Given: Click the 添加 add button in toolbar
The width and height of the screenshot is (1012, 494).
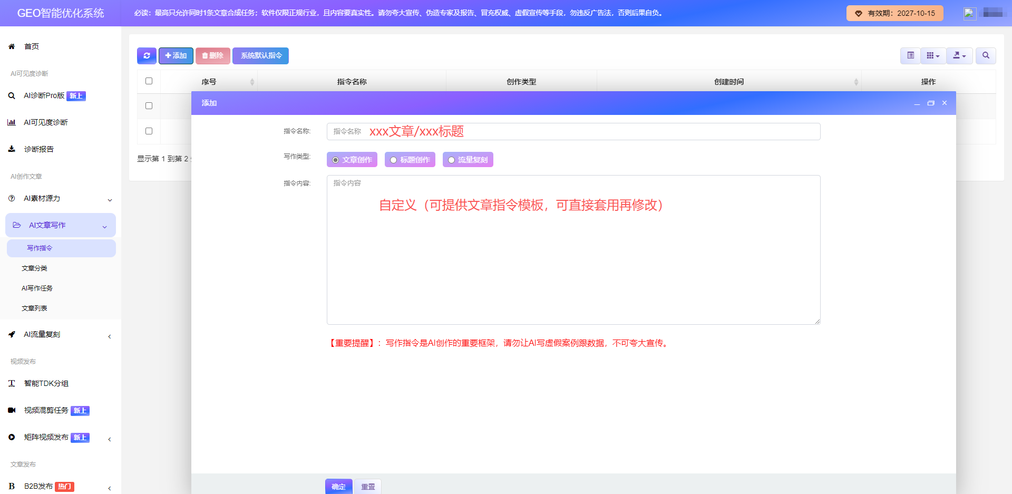Looking at the screenshot, I should tap(176, 56).
